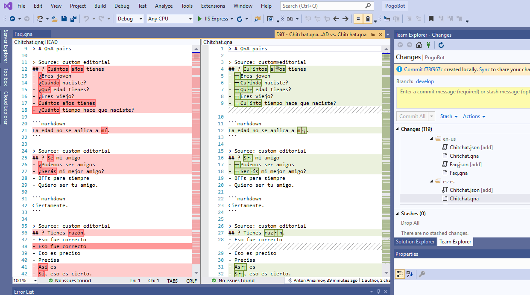
Task: Switch to the Solution Explorer tab
Action: pos(415,241)
